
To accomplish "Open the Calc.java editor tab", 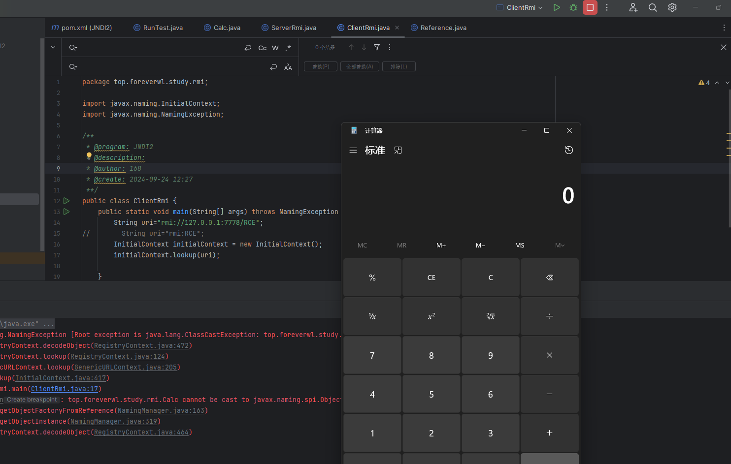I will pyautogui.click(x=222, y=28).
